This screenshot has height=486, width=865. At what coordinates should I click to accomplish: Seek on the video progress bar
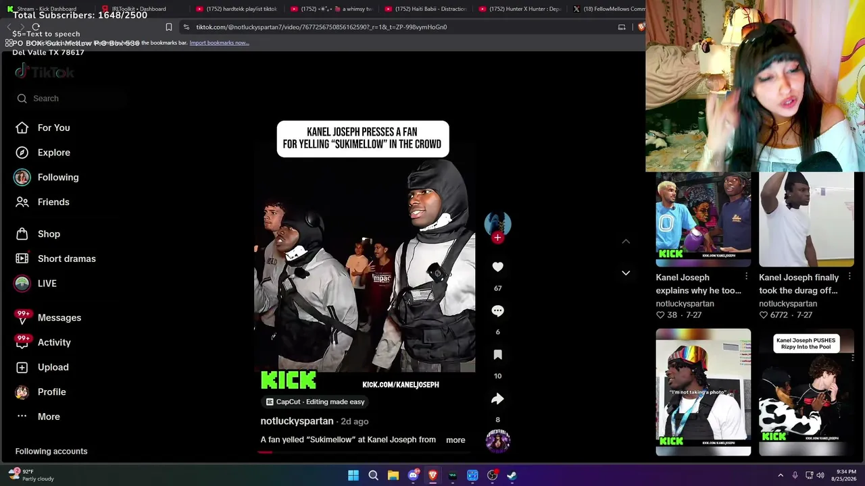click(x=365, y=452)
